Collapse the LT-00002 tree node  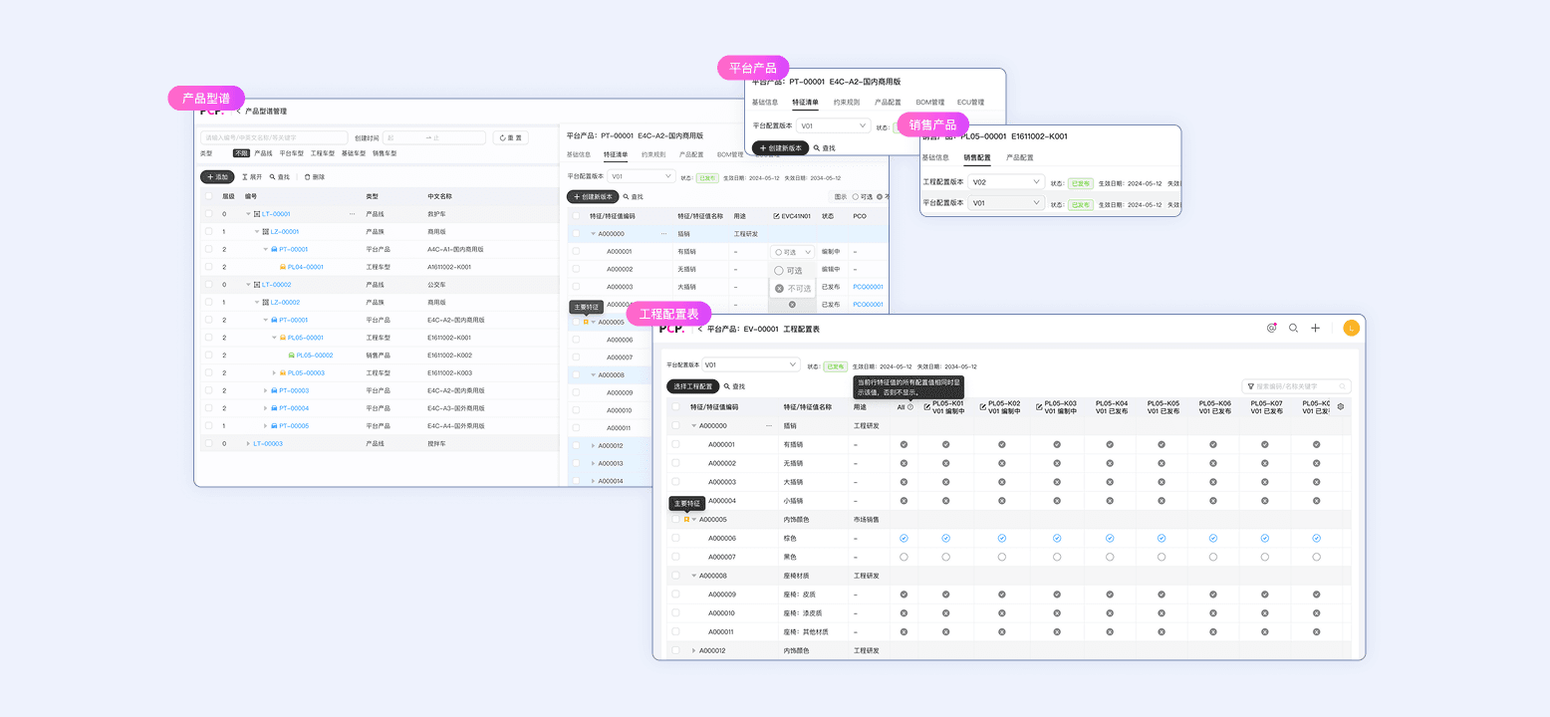249,285
